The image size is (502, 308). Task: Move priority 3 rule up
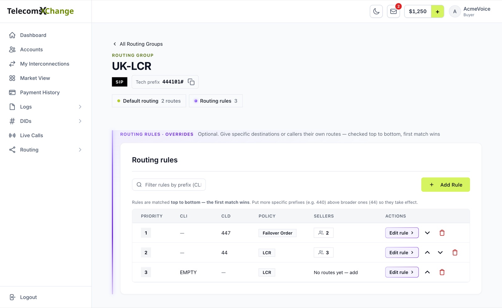[427, 272]
